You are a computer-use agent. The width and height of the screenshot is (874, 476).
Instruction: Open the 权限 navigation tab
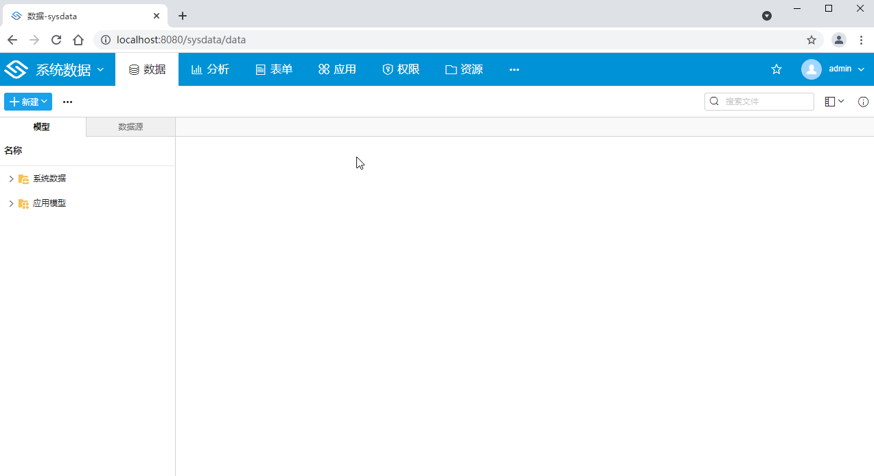pos(401,69)
